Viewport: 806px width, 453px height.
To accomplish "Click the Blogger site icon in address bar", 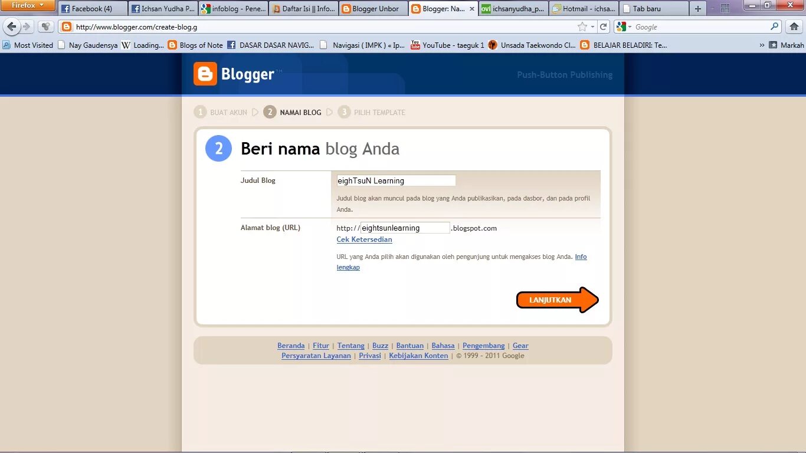I will [x=67, y=27].
